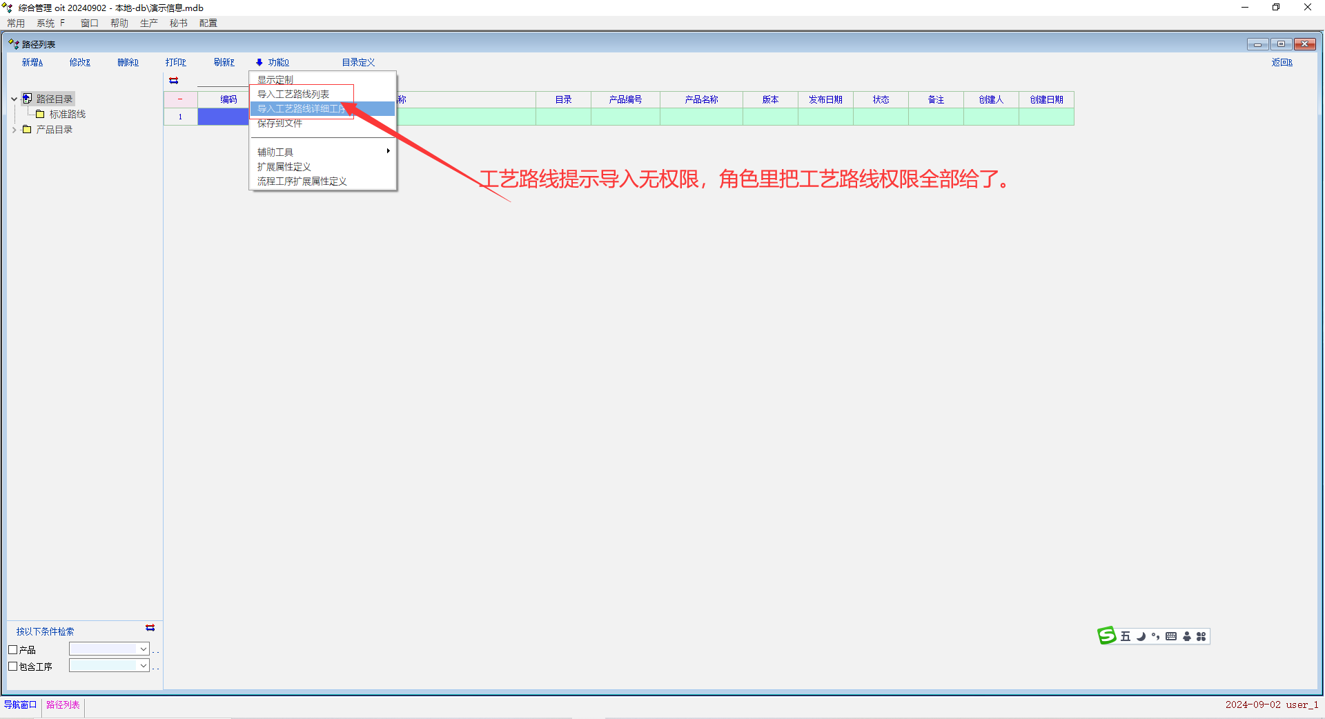Screen dimensions: 1325x719
Task: Click the swap arrows icon above the grid
Action: tap(174, 81)
